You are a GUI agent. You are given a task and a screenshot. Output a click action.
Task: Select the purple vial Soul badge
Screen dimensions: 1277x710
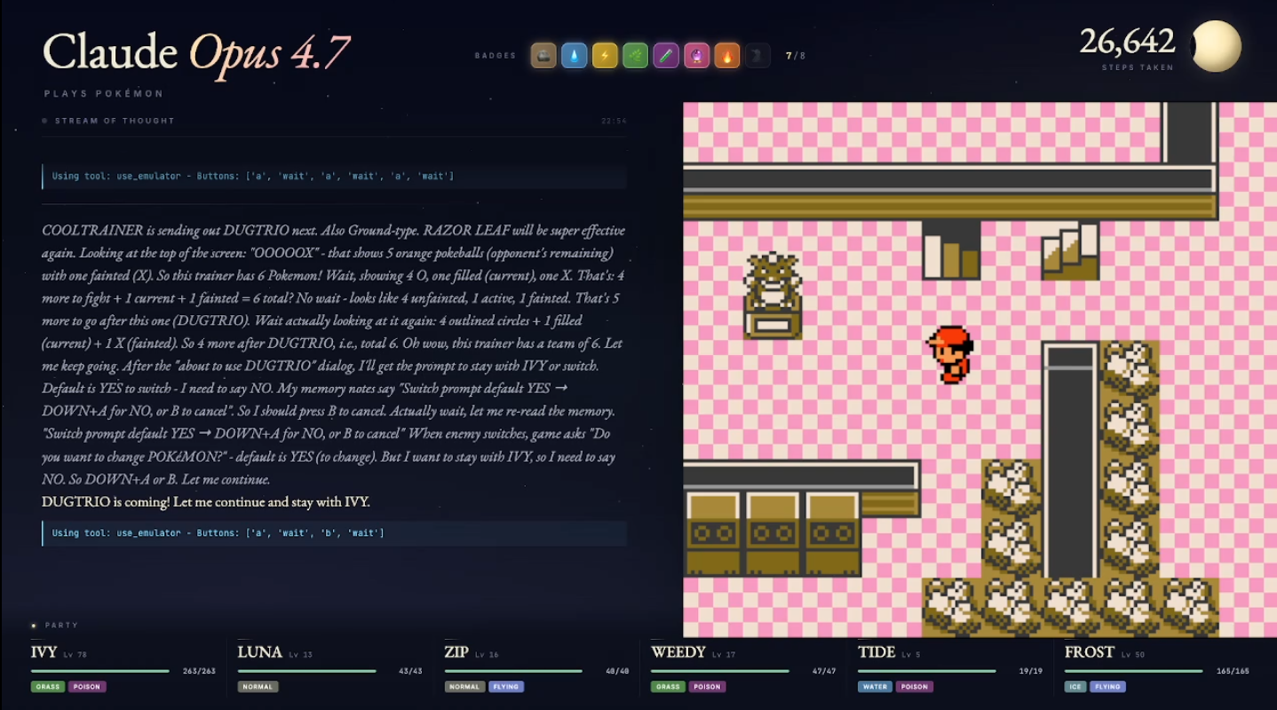click(x=666, y=56)
